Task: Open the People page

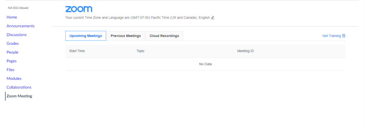Action: point(12,52)
